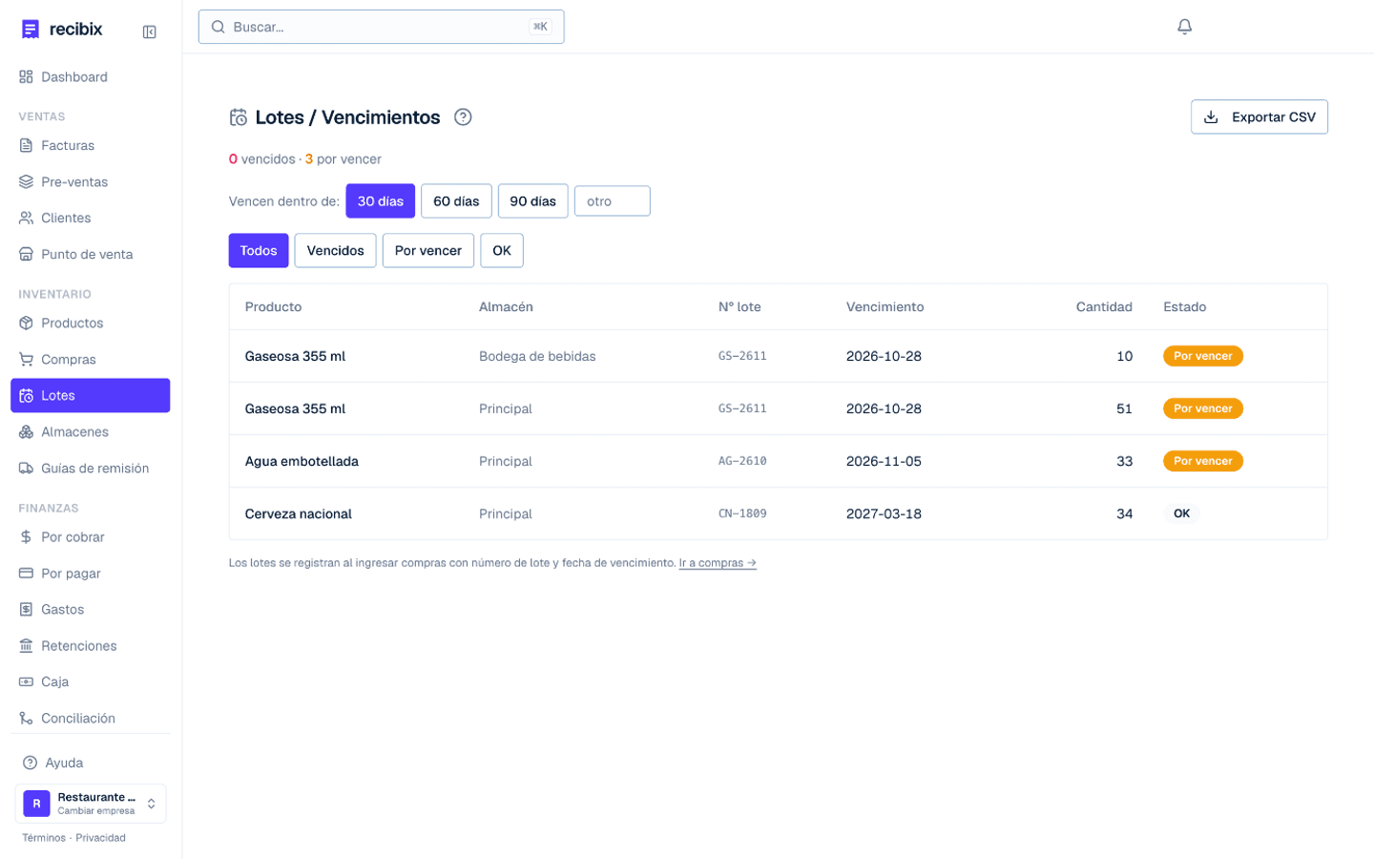Click the Almacenes boxes icon
Screen dimensions: 1374x859
point(26,432)
